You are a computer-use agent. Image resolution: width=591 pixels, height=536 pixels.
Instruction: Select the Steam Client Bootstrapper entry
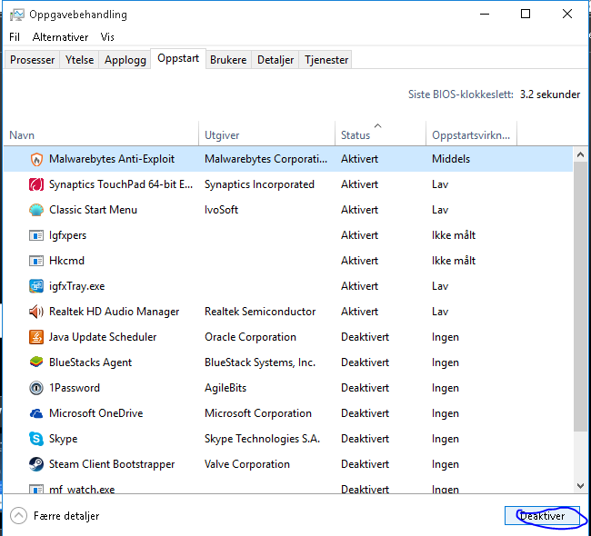point(112,464)
